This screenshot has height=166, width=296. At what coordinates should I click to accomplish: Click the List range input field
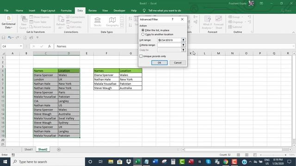point(169,40)
